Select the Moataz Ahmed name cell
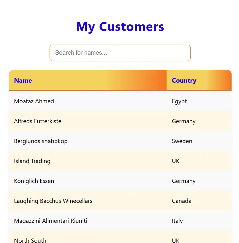 point(34,101)
